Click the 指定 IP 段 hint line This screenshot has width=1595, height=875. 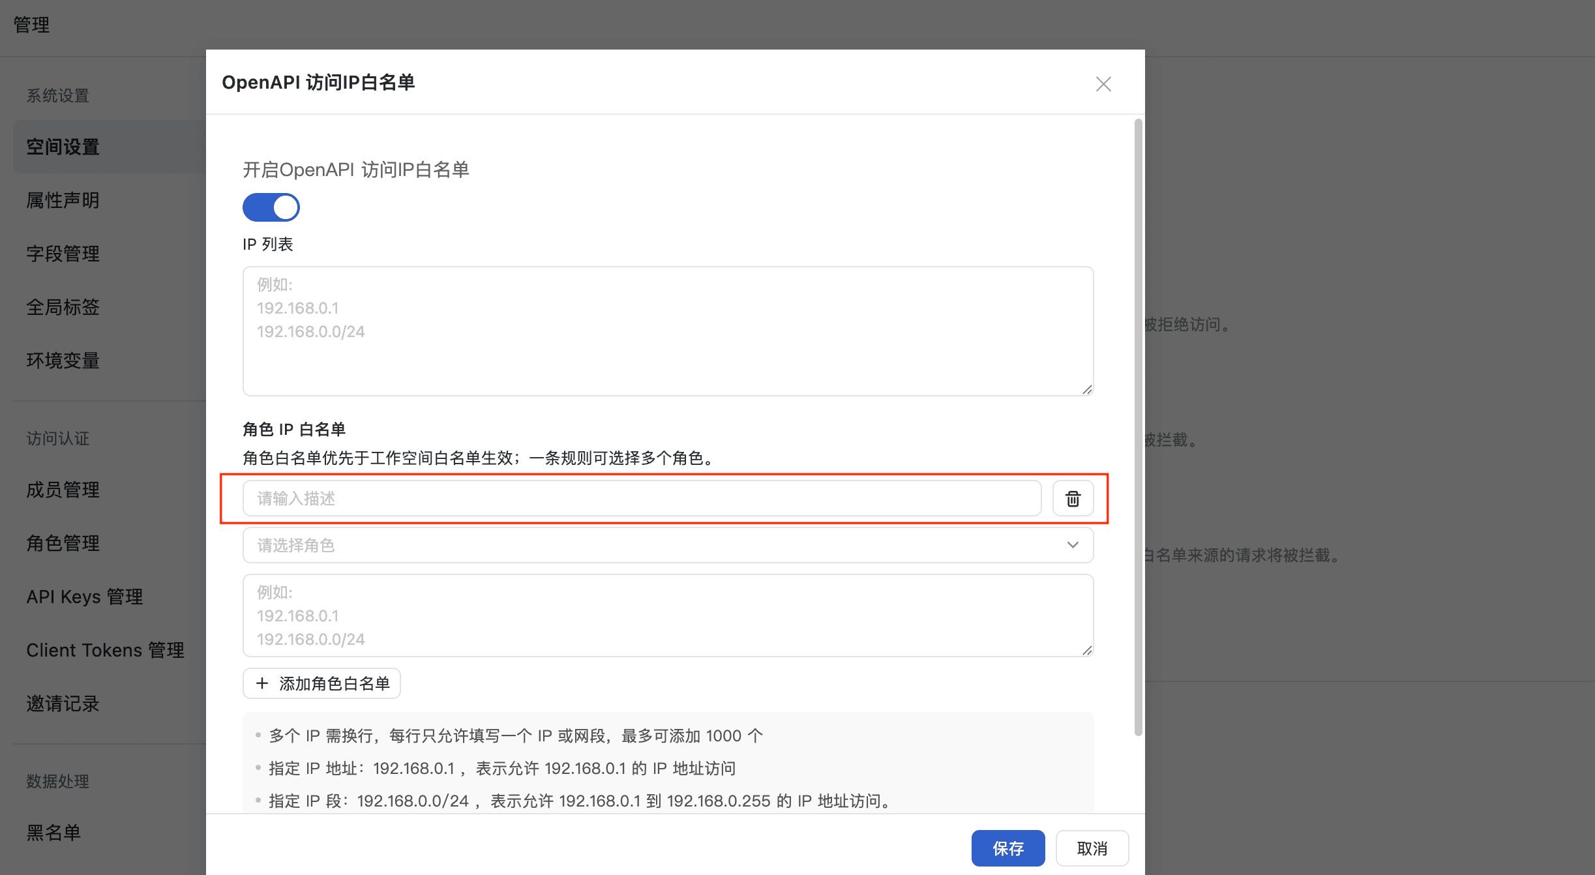coord(582,801)
